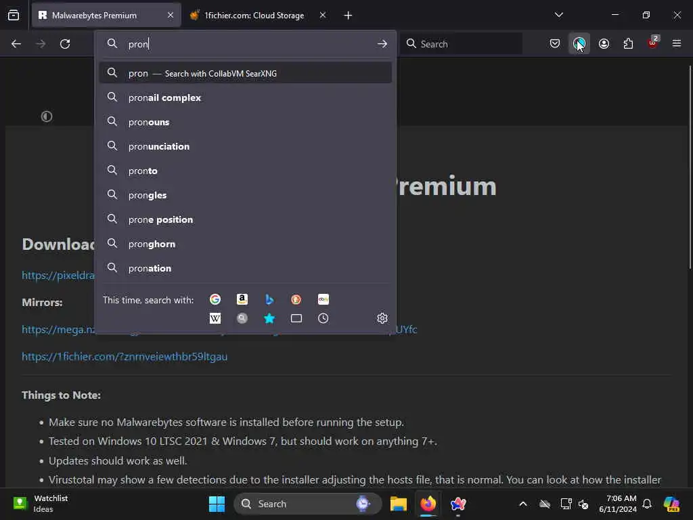This screenshot has width=693, height=520.
Task: Open the Windows Start menu
Action: click(x=217, y=504)
